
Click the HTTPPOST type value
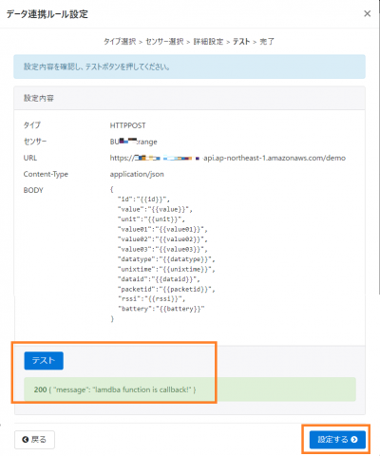127,125
